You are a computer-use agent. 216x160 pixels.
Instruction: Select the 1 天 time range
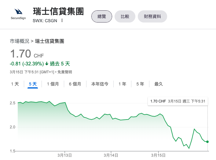pos(15,84)
